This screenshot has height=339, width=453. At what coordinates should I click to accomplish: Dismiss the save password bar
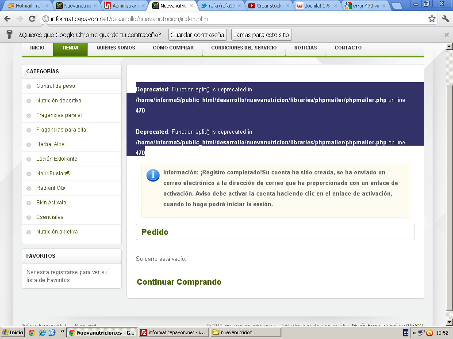[x=447, y=35]
